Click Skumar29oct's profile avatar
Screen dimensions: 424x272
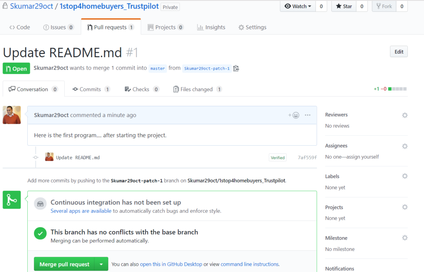click(11, 115)
